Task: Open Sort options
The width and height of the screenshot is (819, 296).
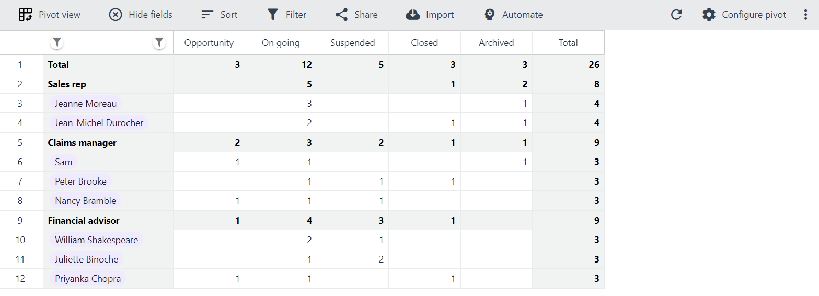Action: point(219,15)
